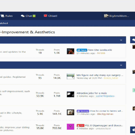Viewport: 135px width, 135px height.
Task: Open the sidebar chat bubble panel icon
Action: pyautogui.click(x=134, y=40)
